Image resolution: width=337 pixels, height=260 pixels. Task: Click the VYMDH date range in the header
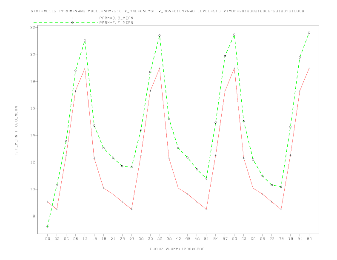tap(264, 11)
